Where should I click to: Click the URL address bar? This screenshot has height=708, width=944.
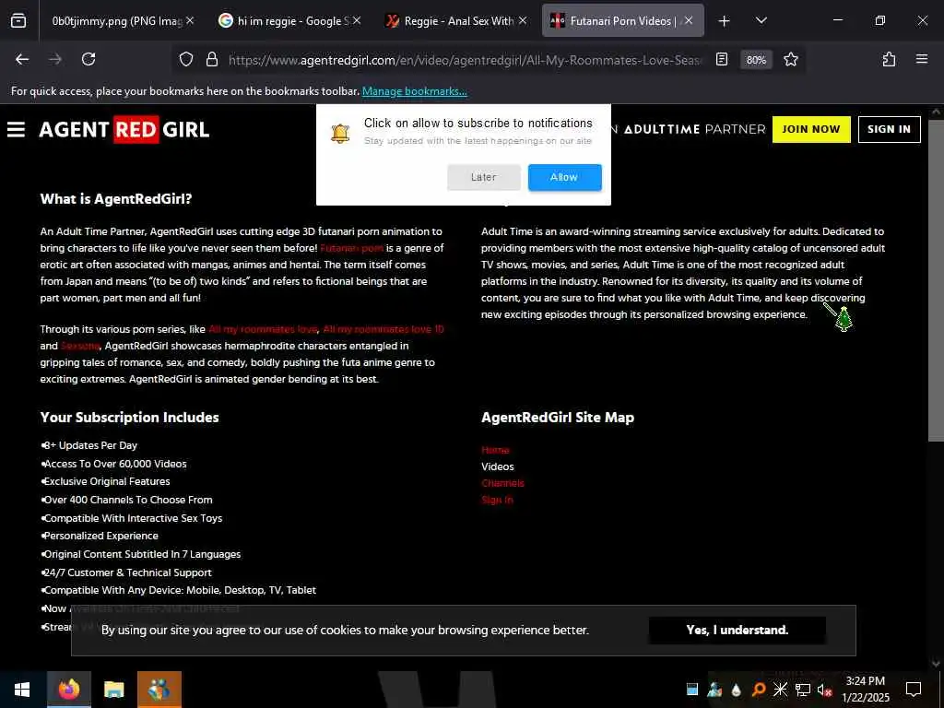pos(464,60)
